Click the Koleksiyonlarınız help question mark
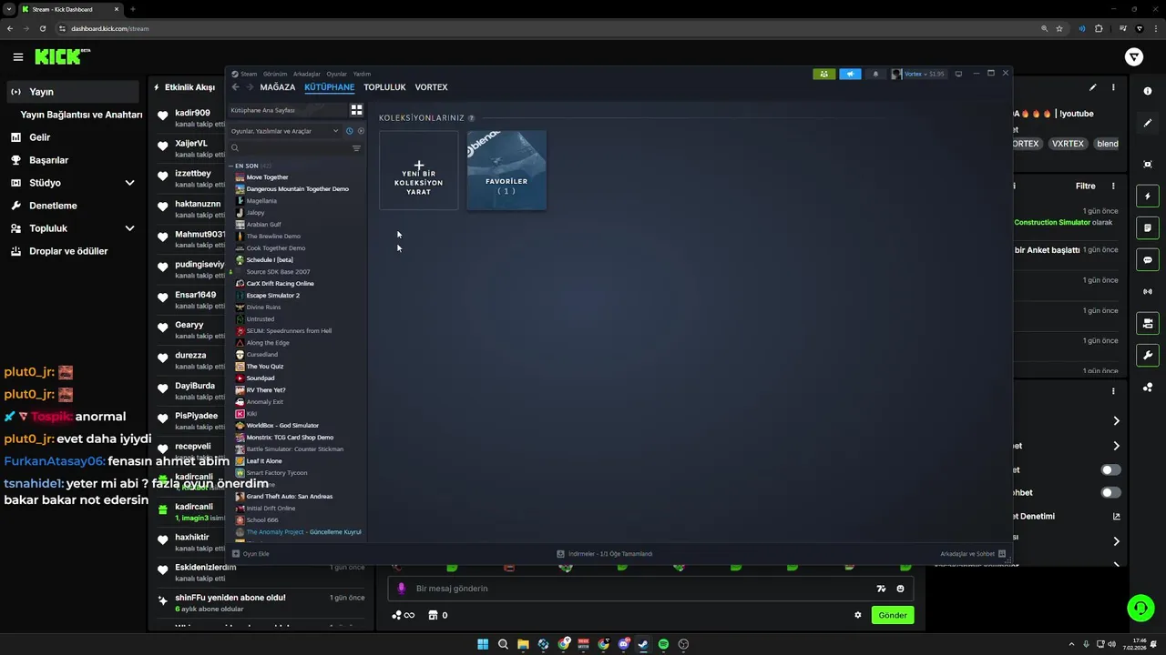The height and width of the screenshot is (655, 1166). pyautogui.click(x=471, y=118)
